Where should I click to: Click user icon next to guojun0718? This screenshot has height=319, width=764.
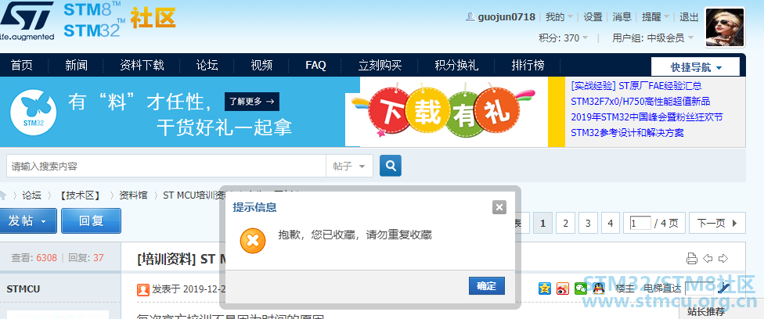tap(470, 17)
